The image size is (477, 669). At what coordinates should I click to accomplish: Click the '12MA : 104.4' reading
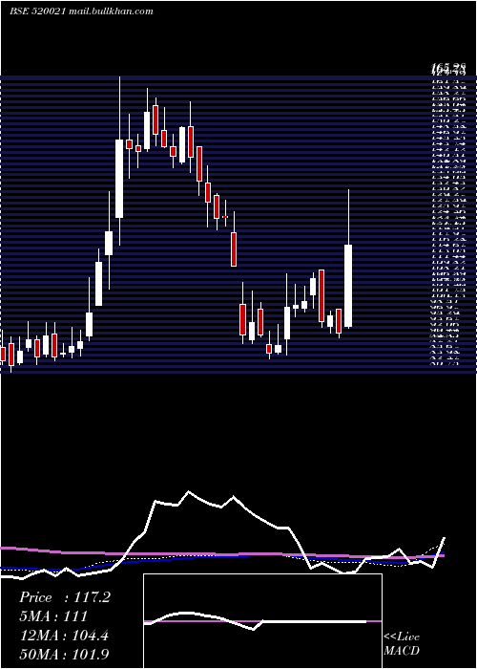[64, 636]
